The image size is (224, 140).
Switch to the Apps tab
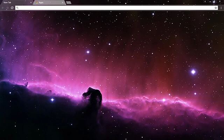(x=49, y=2)
